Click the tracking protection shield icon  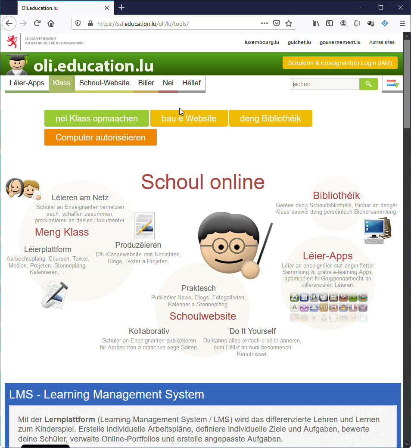tap(78, 23)
